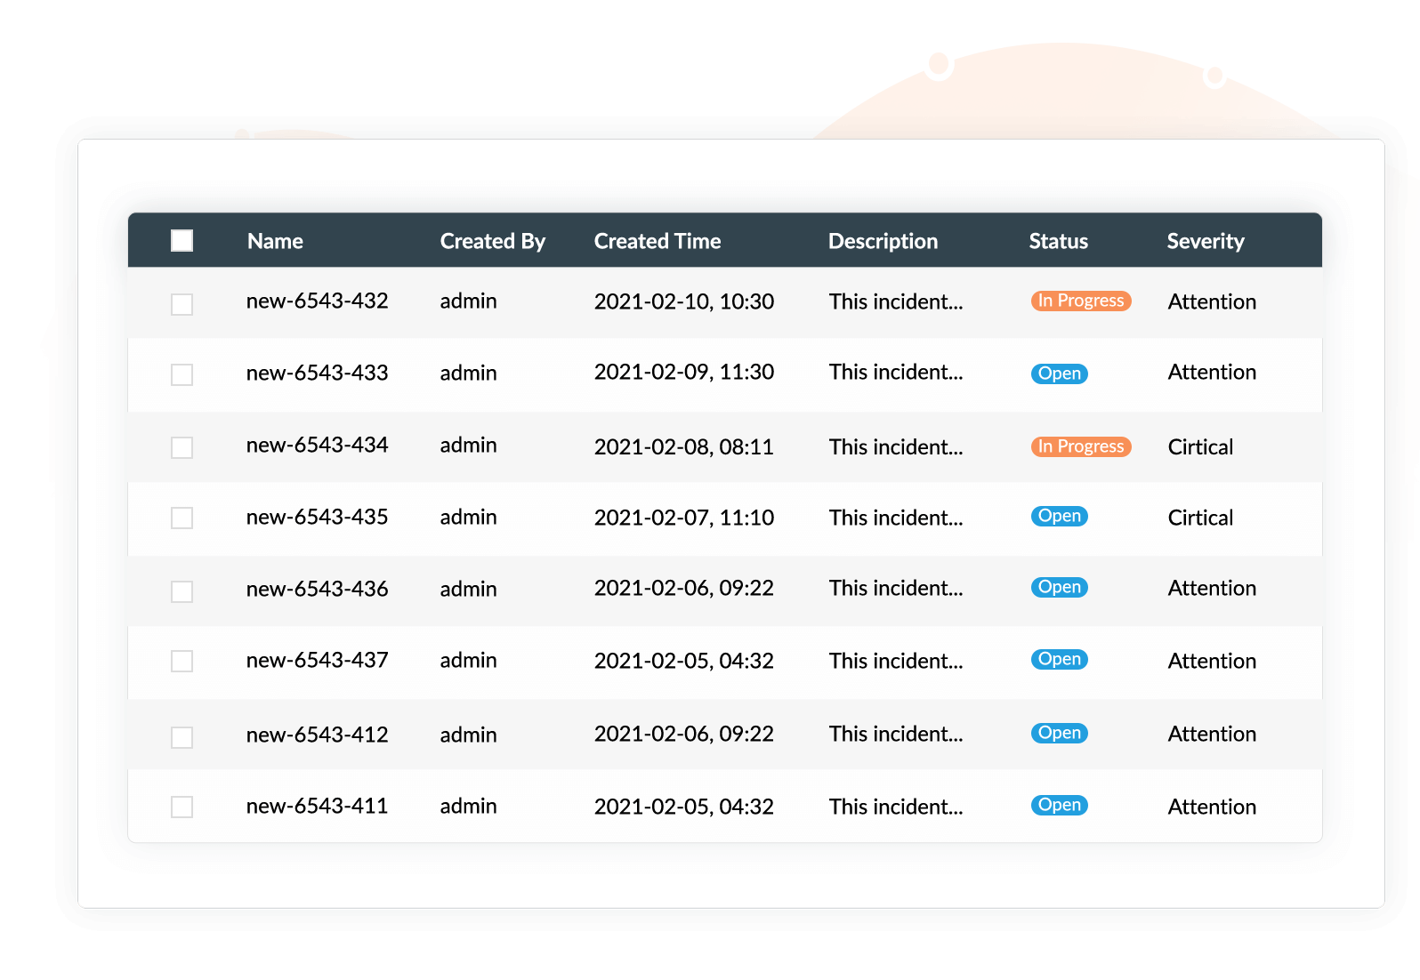Tick the checkbox for new-6543-437
1420x980 pixels.
[x=182, y=661]
